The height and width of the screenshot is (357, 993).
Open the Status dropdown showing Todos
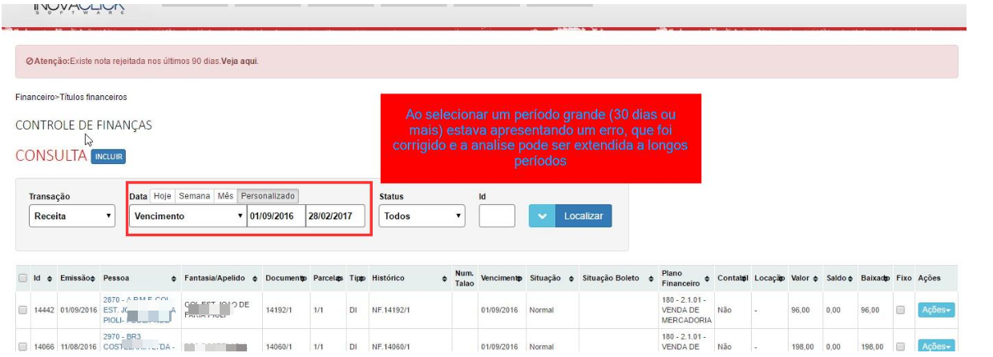(x=422, y=216)
